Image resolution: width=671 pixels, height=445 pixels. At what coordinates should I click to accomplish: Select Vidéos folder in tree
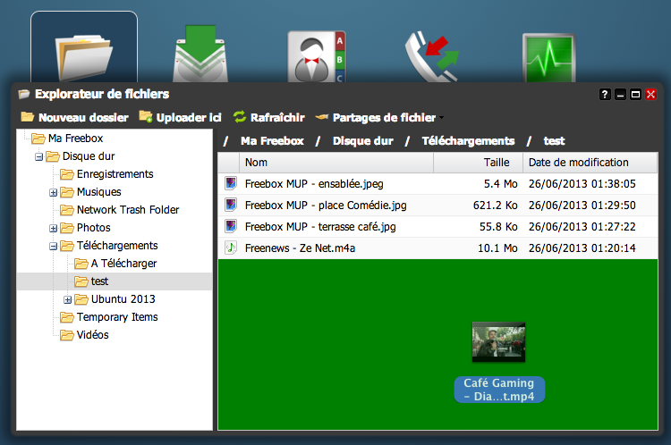coord(93,335)
